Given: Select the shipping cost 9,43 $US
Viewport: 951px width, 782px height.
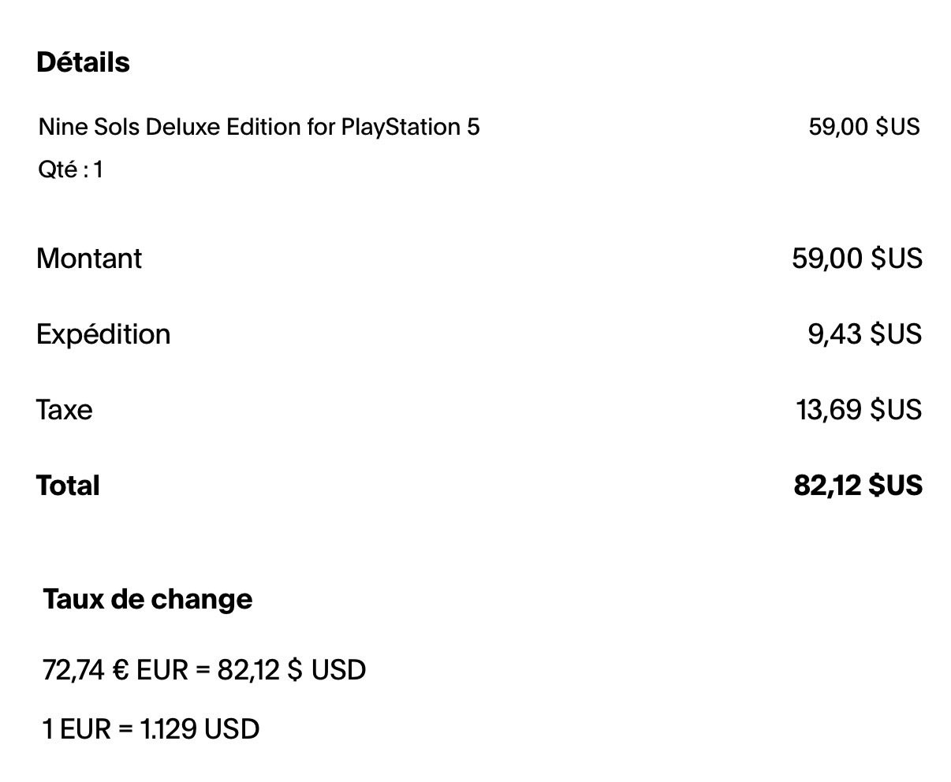Looking at the screenshot, I should tap(863, 334).
